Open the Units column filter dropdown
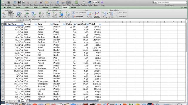188x105 pixels. click(75, 24)
